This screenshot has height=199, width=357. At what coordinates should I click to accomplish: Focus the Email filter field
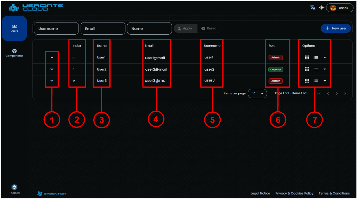tap(103, 29)
